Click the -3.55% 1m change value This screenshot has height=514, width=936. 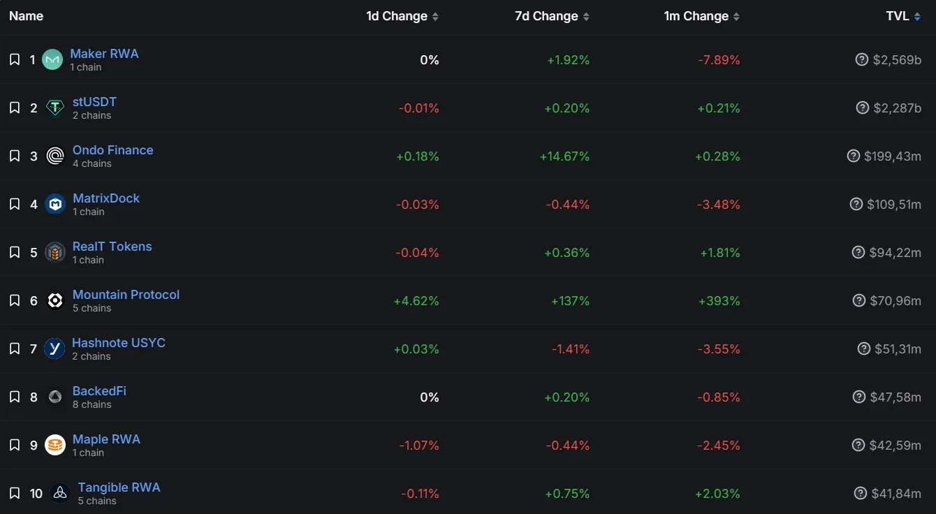(x=719, y=349)
